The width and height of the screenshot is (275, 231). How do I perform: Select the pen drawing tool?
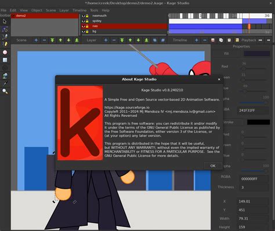click(x=5, y=36)
